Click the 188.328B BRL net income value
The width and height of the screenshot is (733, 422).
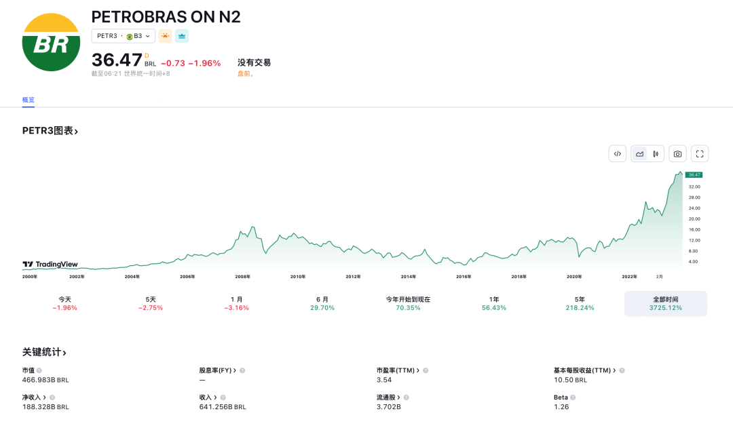45,407
